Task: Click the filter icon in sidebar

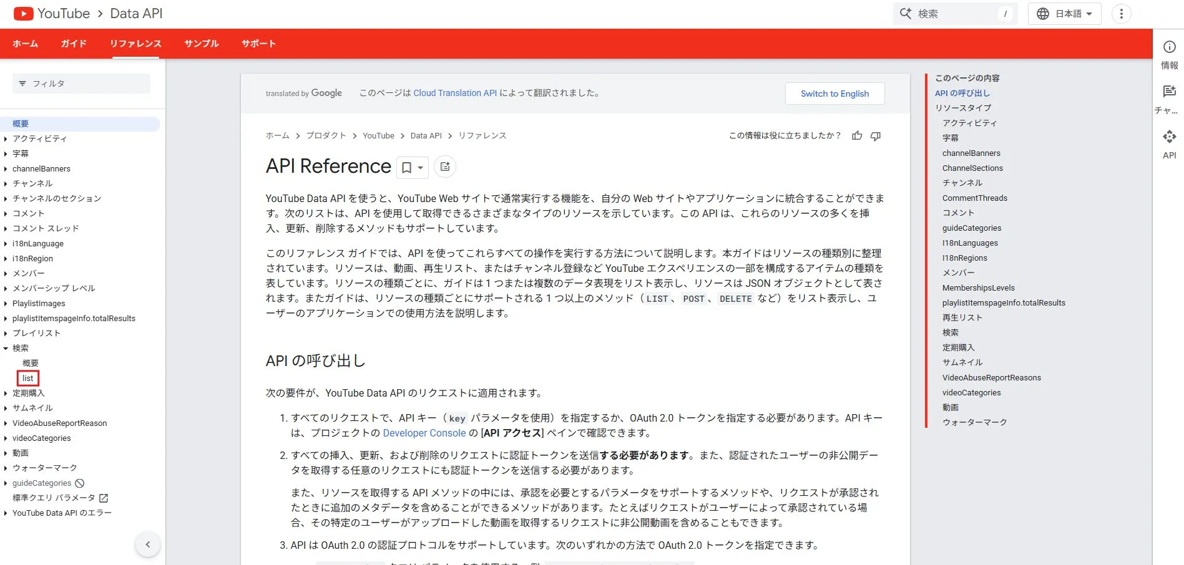Action: point(22,84)
